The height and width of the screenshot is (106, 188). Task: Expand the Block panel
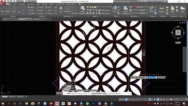[117, 16]
